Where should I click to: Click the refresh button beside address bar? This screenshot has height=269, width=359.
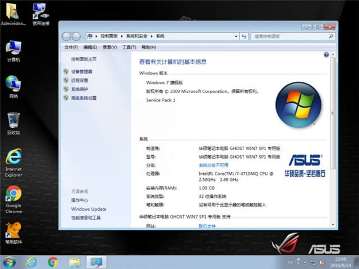245,36
